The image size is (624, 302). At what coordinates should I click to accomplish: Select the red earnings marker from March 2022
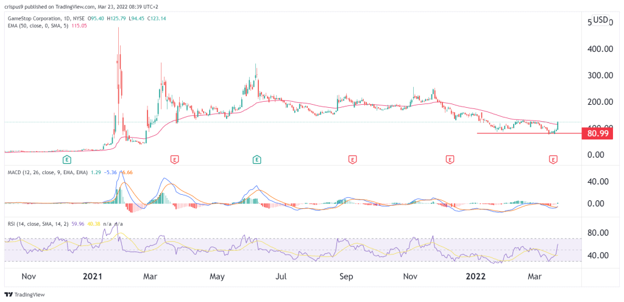553,160
